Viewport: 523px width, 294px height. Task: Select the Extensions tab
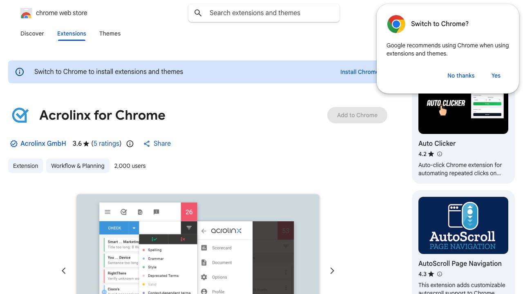tap(72, 33)
